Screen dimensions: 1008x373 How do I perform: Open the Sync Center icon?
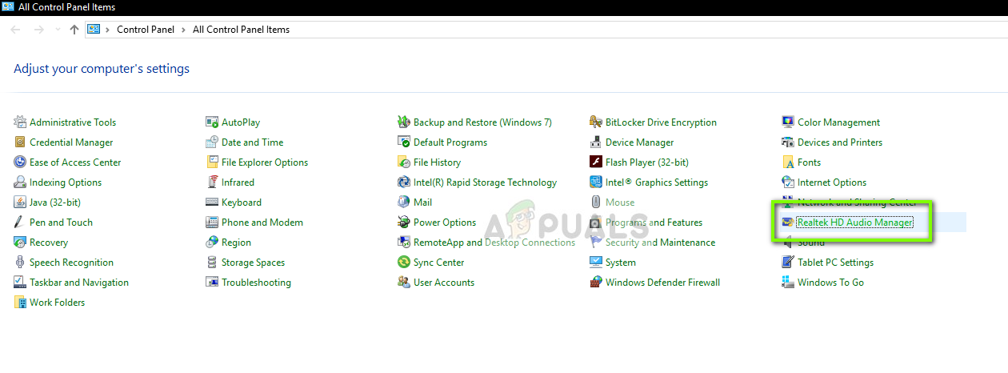pyautogui.click(x=404, y=262)
